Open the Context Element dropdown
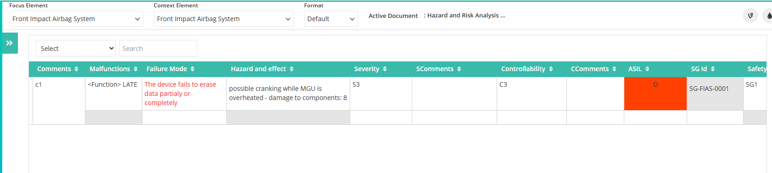 tap(224, 19)
